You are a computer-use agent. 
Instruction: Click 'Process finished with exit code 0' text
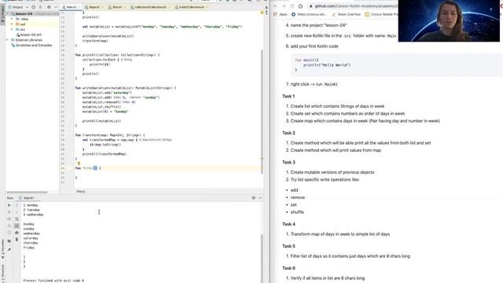53,281
